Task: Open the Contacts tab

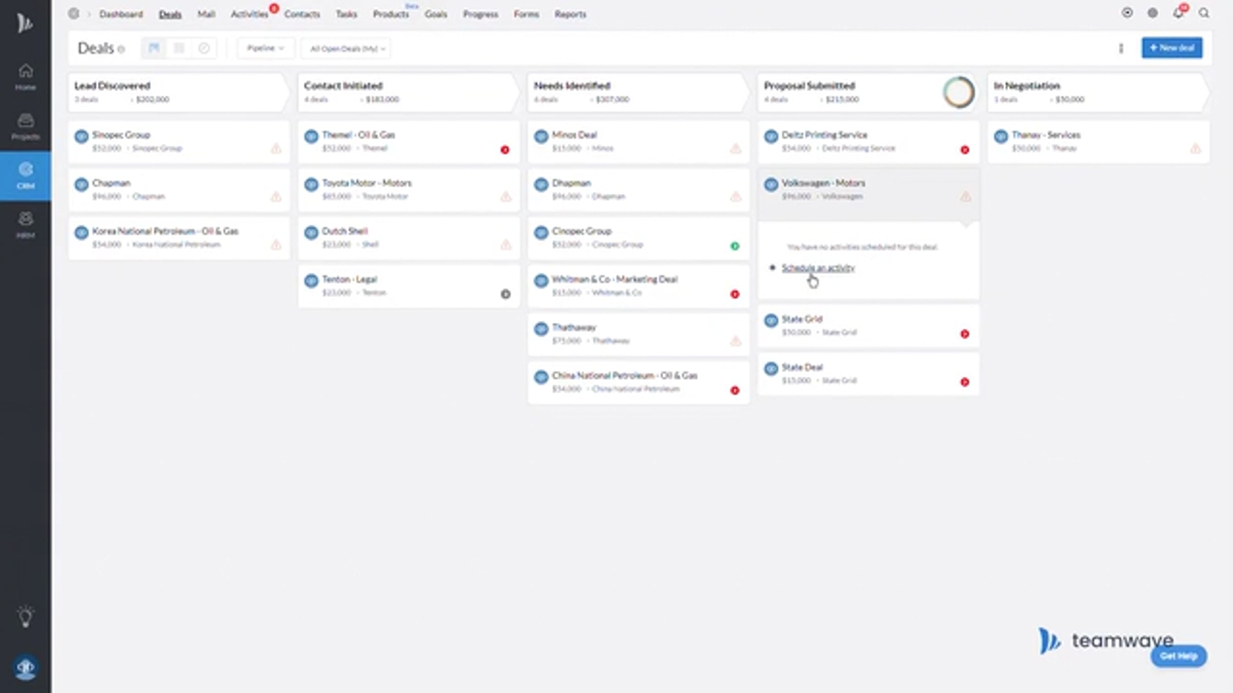Action: click(x=302, y=14)
